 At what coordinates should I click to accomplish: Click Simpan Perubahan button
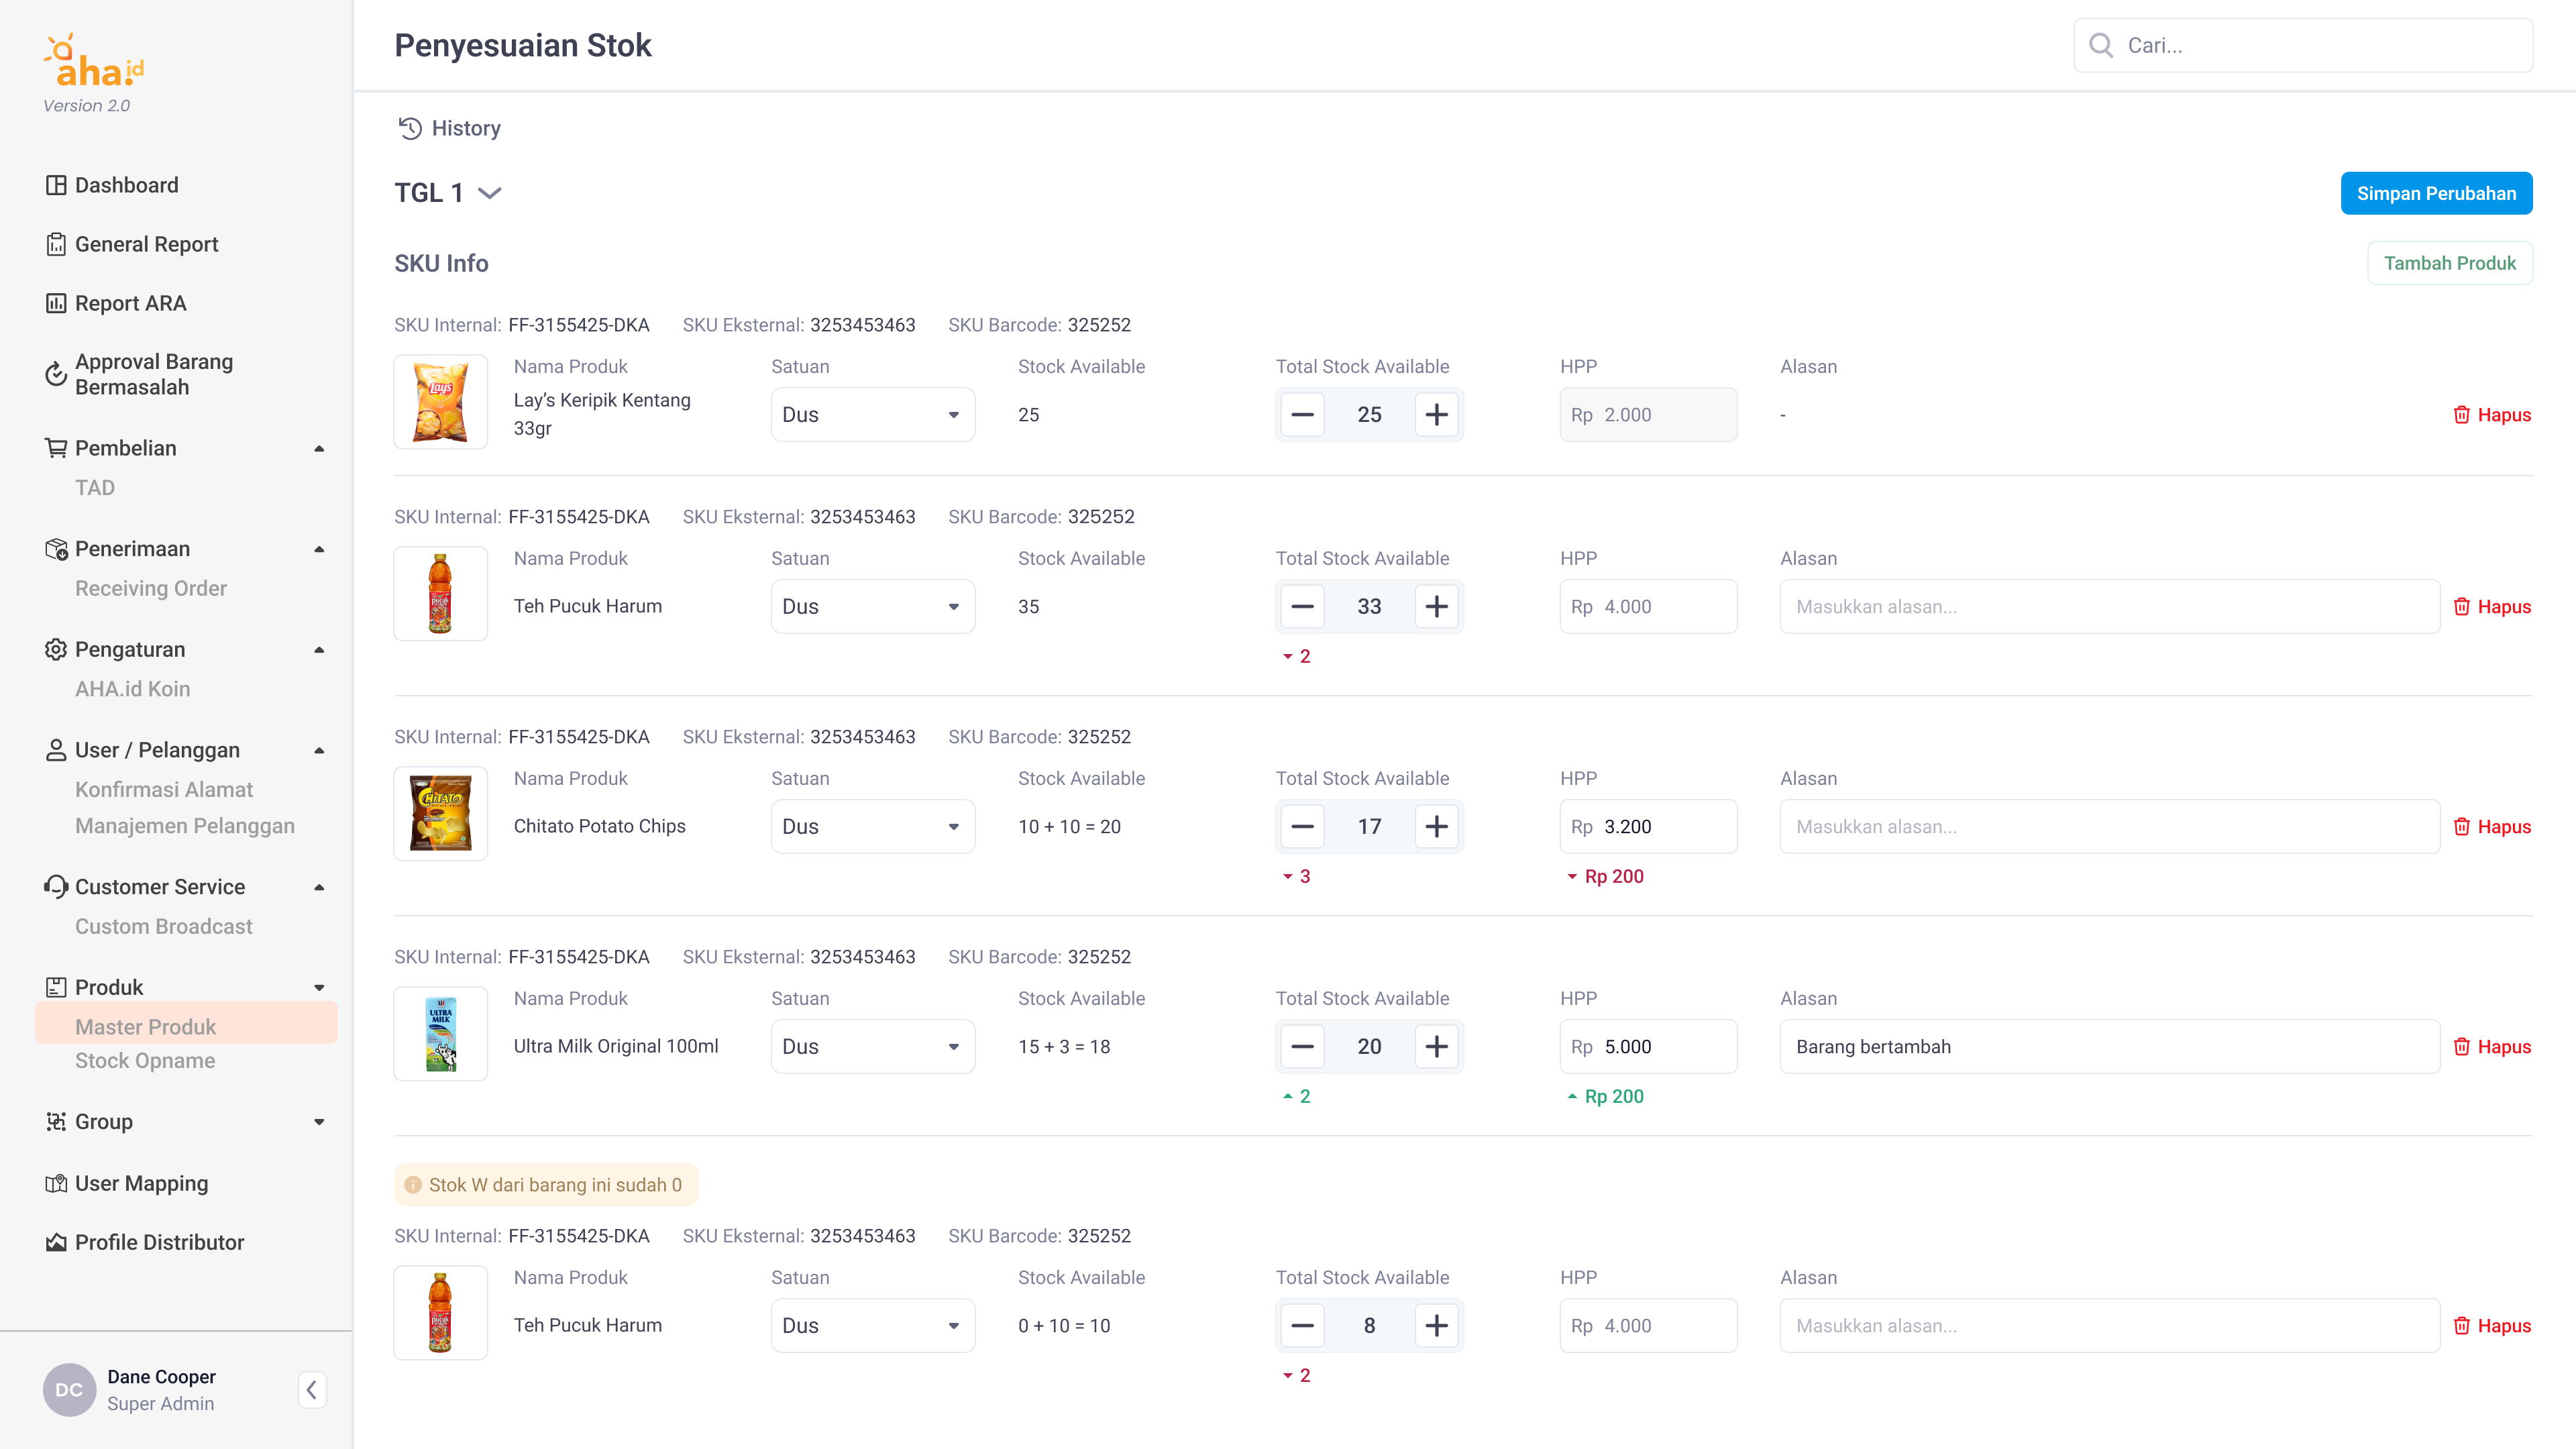tap(2436, 193)
